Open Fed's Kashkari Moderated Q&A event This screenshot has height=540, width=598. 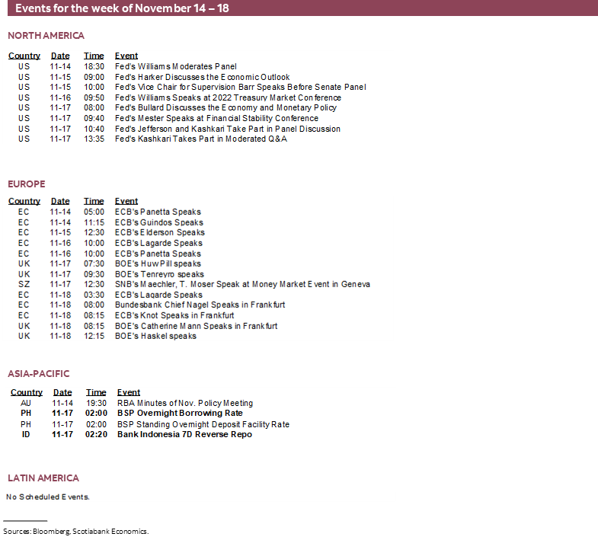(201, 139)
